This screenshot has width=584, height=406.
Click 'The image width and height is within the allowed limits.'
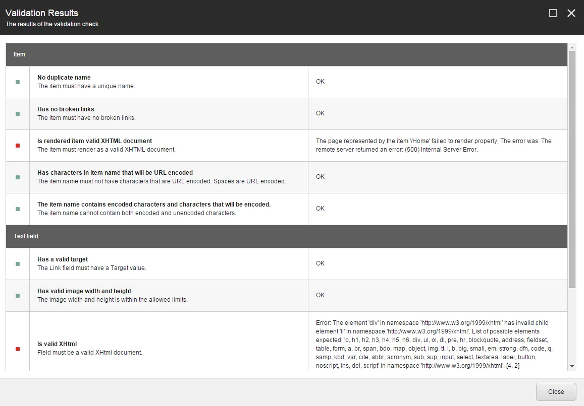(113, 299)
